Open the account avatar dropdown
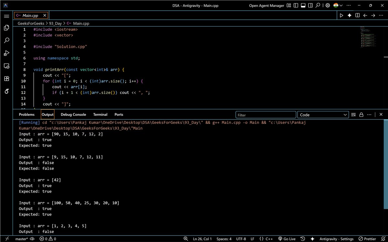388x242 pixels. pyautogui.click(x=338, y=5)
